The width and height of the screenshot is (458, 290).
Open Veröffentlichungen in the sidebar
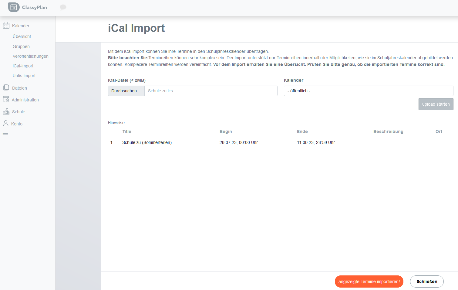click(31, 56)
